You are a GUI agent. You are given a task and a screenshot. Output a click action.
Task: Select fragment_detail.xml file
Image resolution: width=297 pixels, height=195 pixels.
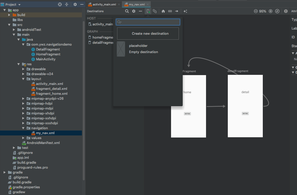(49, 89)
